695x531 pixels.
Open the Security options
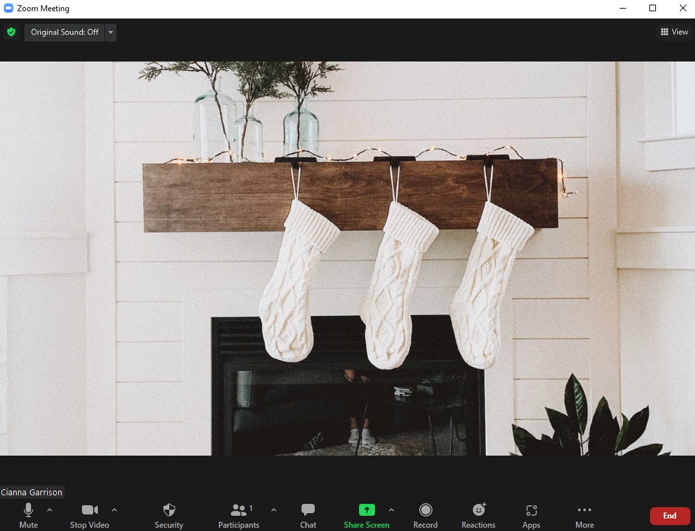tap(169, 514)
